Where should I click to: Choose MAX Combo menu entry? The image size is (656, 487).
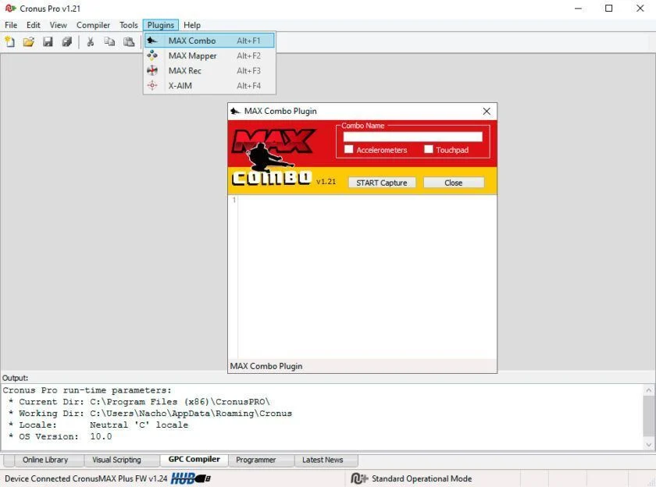[x=209, y=41]
